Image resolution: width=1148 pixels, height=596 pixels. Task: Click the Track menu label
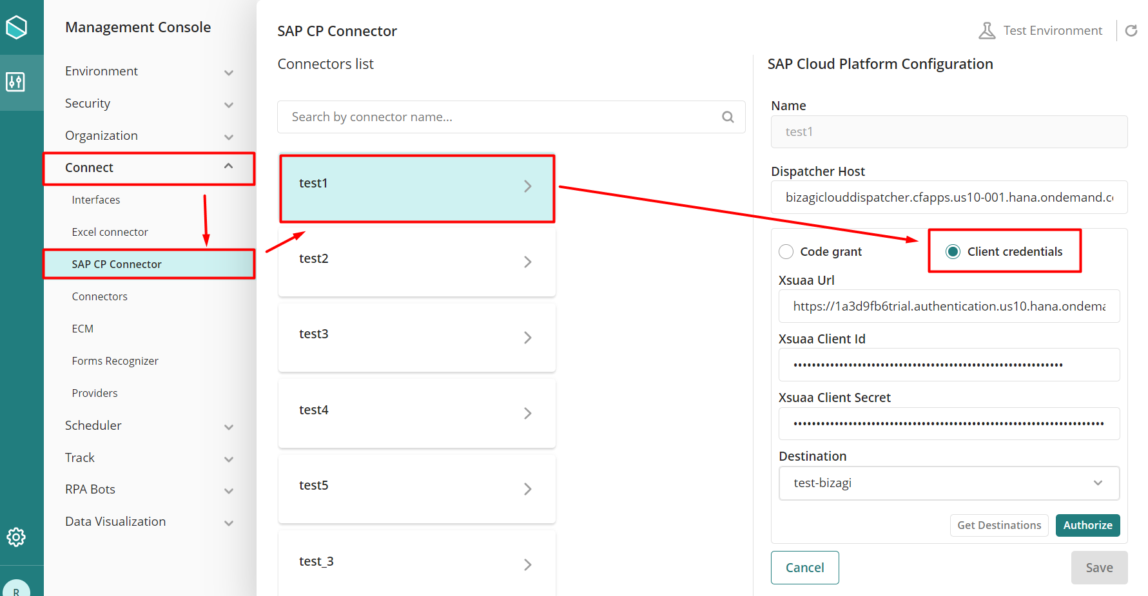(80, 457)
